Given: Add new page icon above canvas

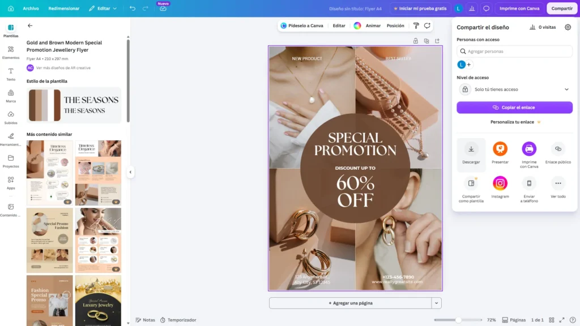Looking at the screenshot, I should [x=437, y=41].
